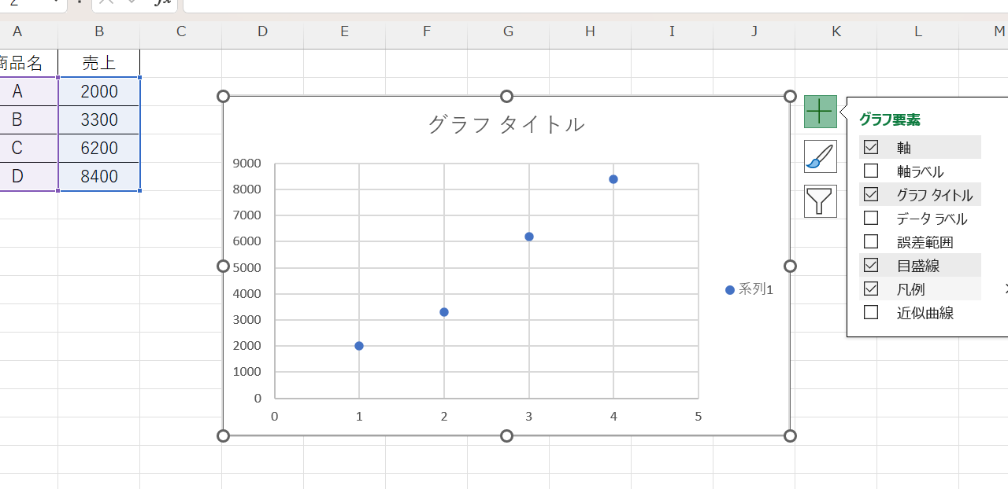
Task: Select the cell containing 6200
Action: (99, 148)
